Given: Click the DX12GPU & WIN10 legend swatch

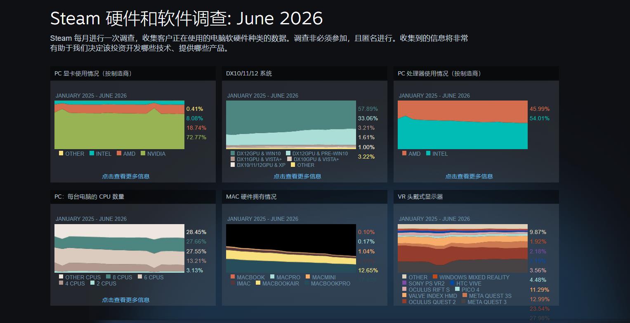Looking at the screenshot, I should pos(233,153).
